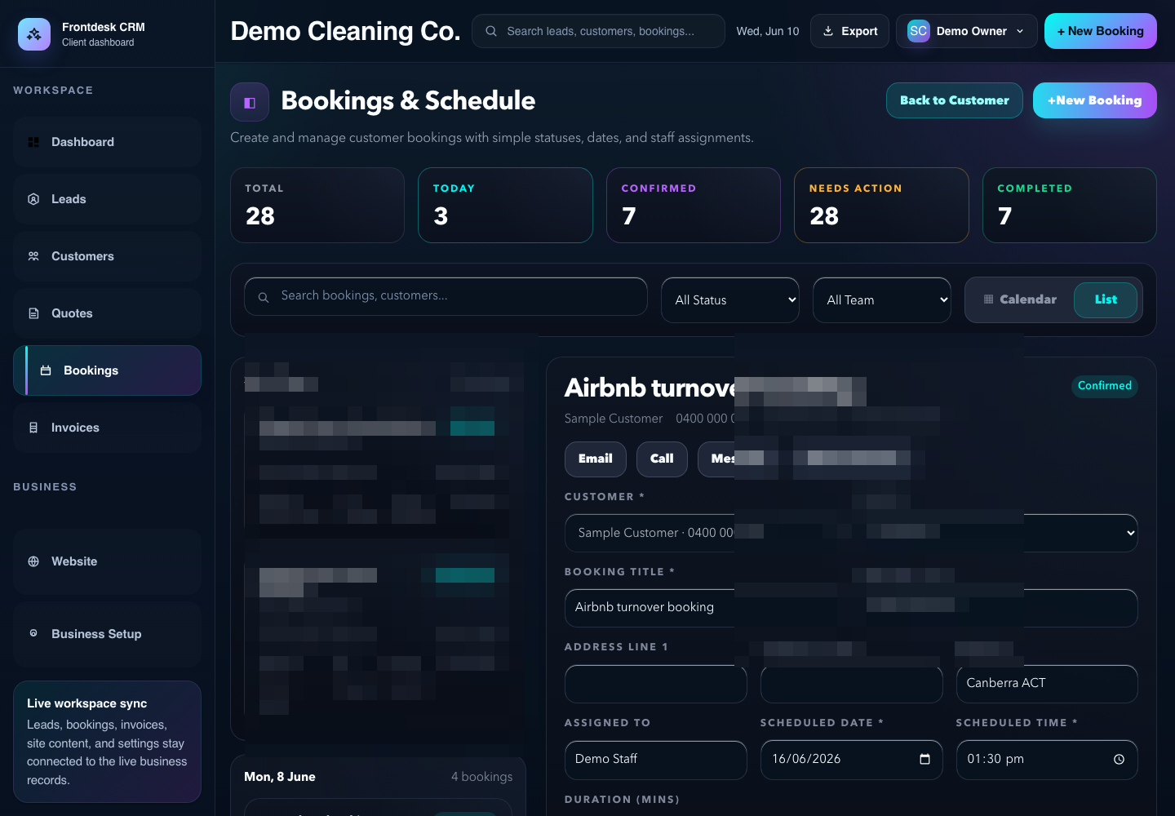The width and height of the screenshot is (1175, 816).
Task: Click the Website globe icon
Action: tap(33, 561)
